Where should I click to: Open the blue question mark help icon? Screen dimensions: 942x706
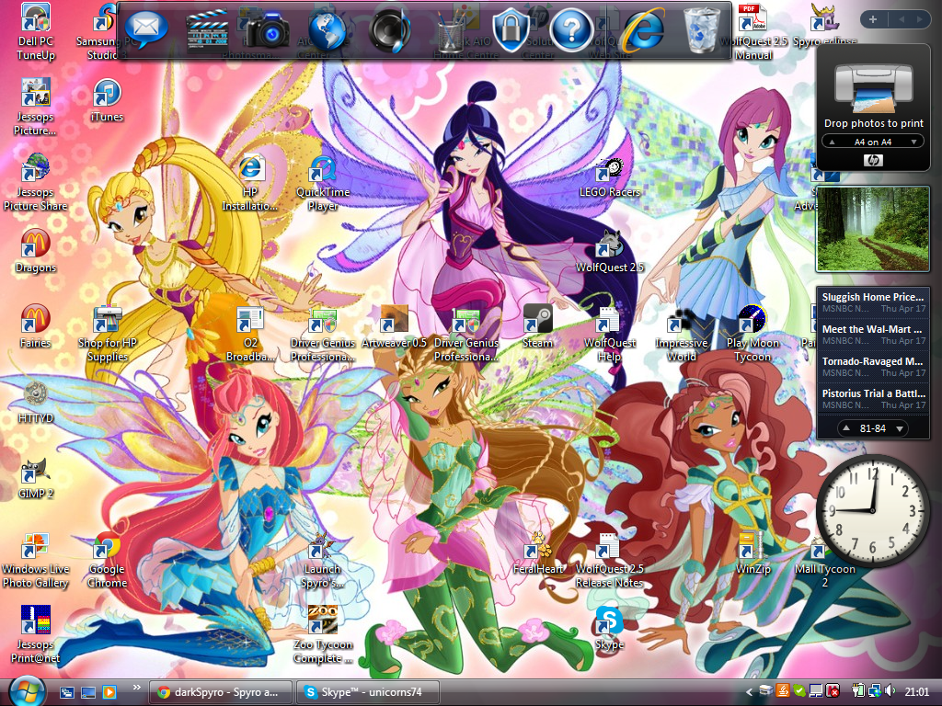(571, 30)
